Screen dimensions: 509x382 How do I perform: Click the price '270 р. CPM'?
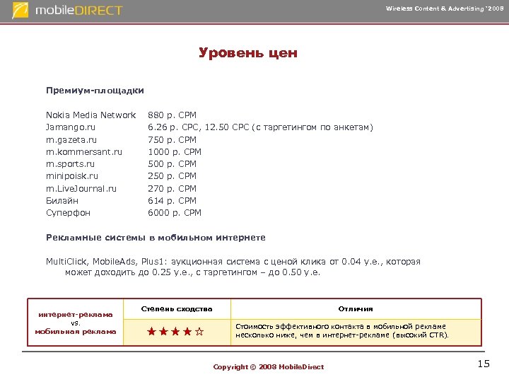click(172, 189)
